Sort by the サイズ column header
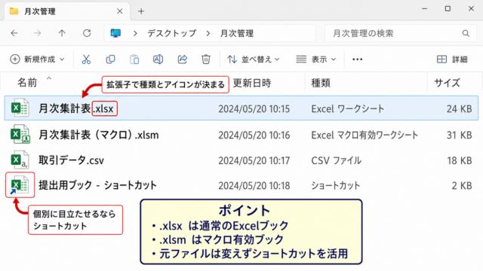The width and height of the screenshot is (483, 271). coord(447,83)
